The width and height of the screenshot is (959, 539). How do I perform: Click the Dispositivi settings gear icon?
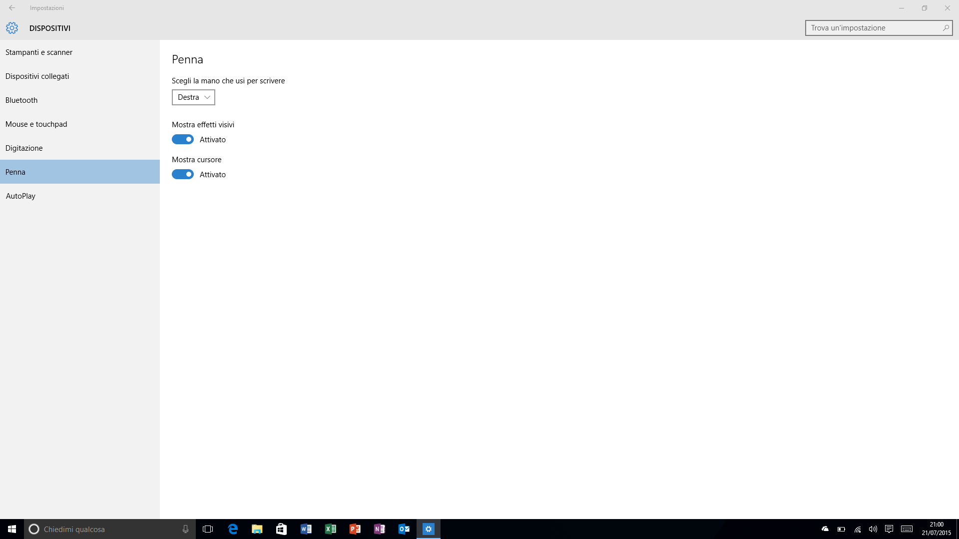click(12, 28)
